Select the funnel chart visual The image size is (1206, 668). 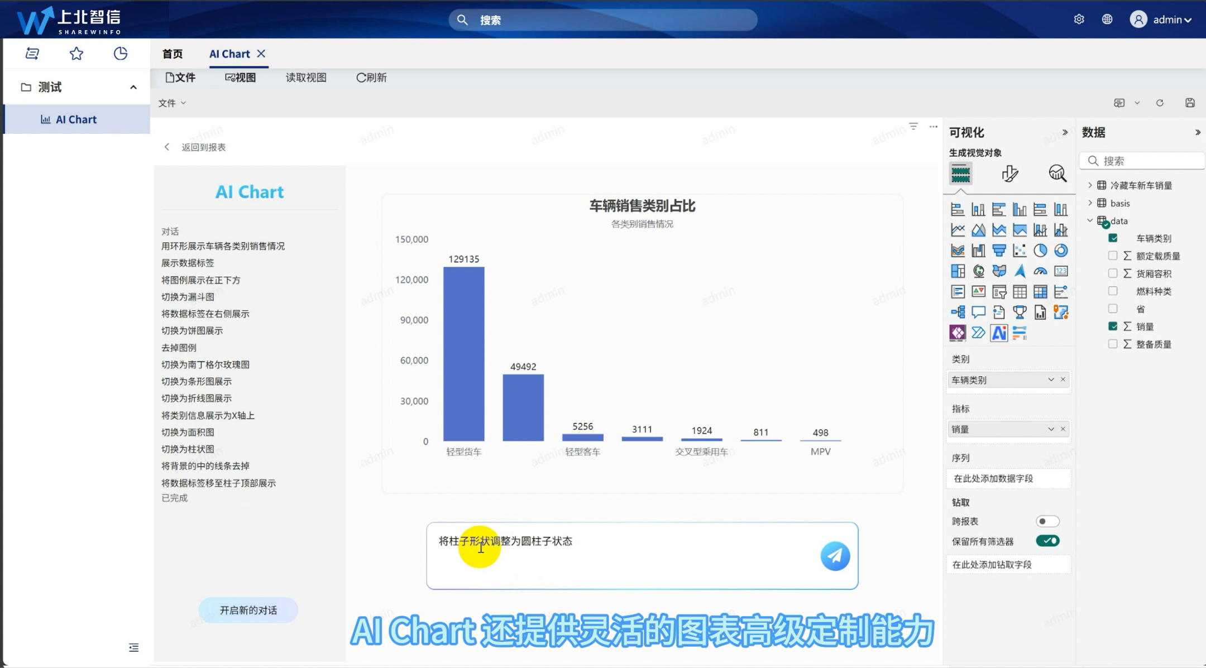[x=999, y=251]
